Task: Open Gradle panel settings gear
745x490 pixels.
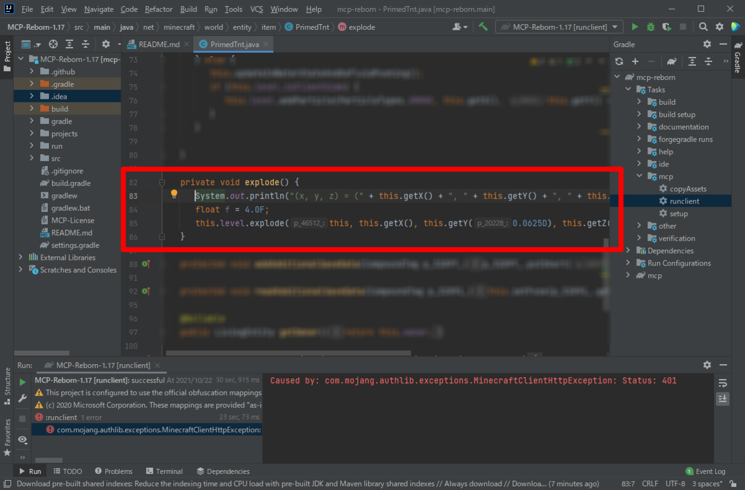Action: pyautogui.click(x=707, y=44)
